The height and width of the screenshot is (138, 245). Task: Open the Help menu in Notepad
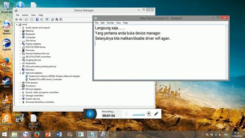click(x=125, y=23)
